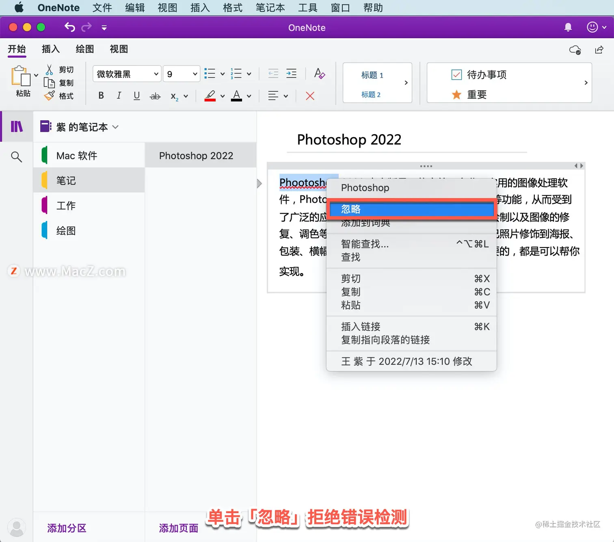Open highlight color dropdown arrow

tap(223, 96)
